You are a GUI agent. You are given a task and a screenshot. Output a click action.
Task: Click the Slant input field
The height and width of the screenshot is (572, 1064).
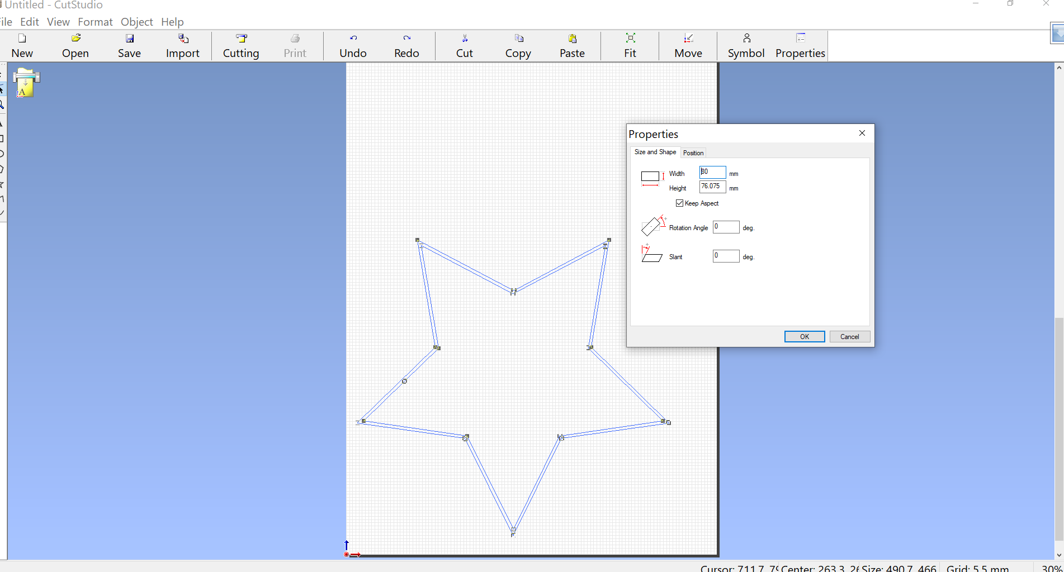[x=726, y=256]
